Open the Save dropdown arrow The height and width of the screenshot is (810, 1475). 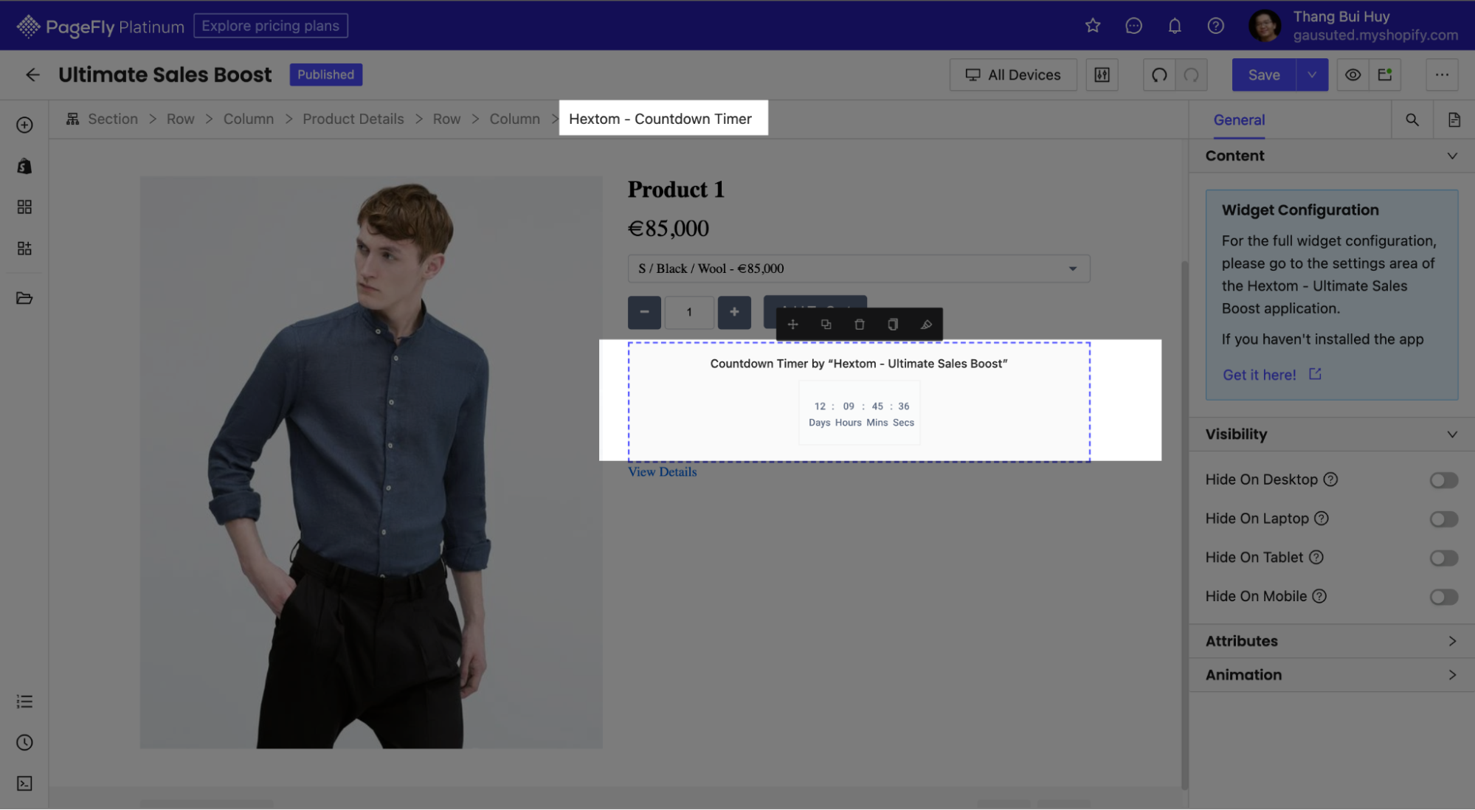pyautogui.click(x=1312, y=75)
